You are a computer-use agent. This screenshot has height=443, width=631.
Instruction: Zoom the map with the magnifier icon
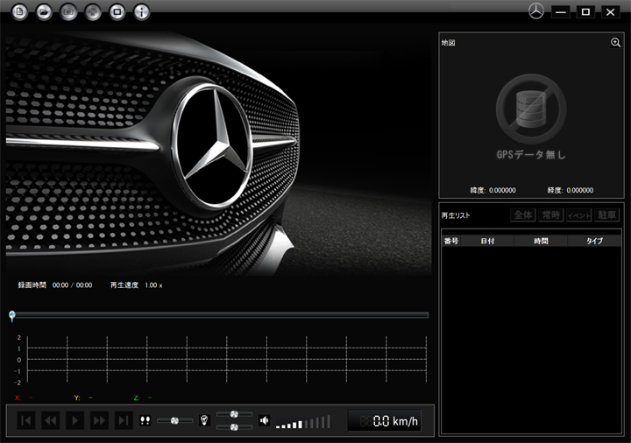point(615,43)
